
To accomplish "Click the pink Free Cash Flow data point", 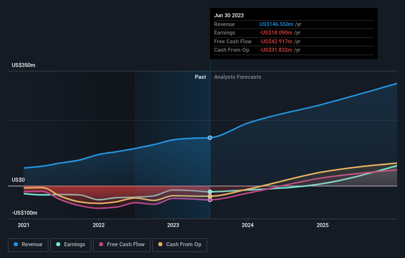I will (x=210, y=200).
